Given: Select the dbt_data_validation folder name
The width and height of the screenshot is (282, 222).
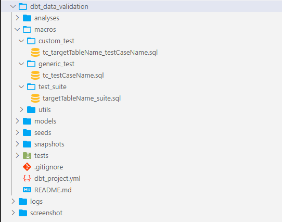Looking at the screenshot, I should 59,7.
